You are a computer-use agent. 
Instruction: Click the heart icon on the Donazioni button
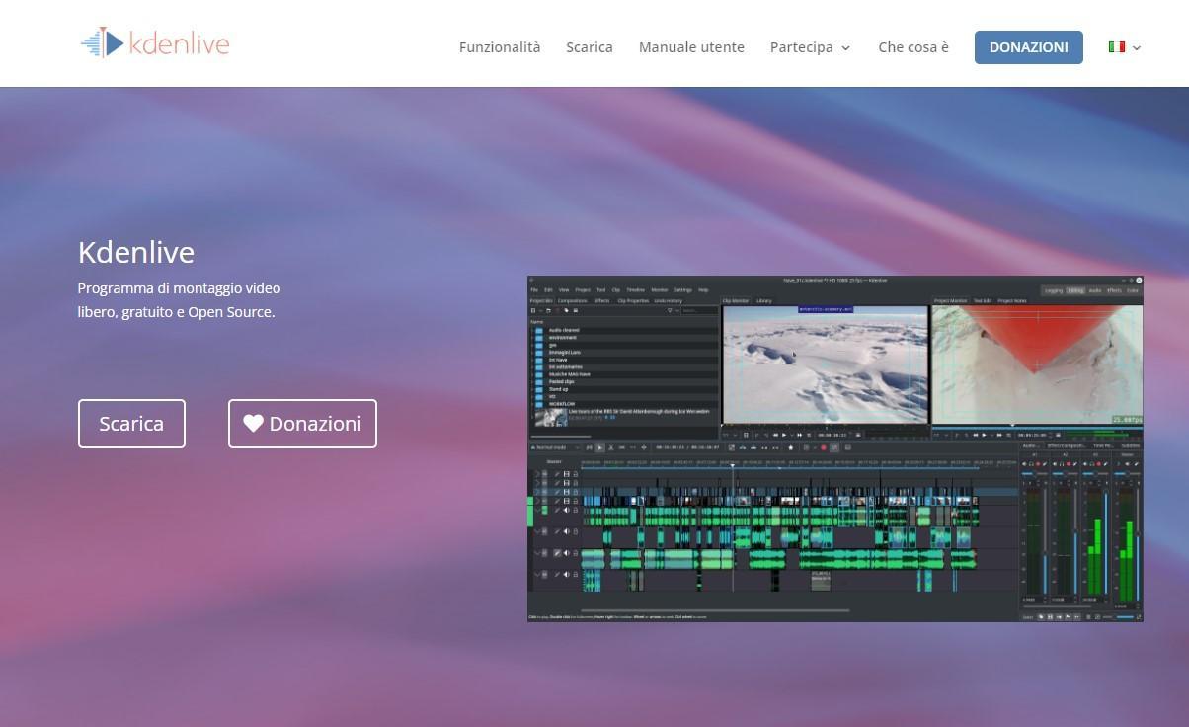[254, 424]
